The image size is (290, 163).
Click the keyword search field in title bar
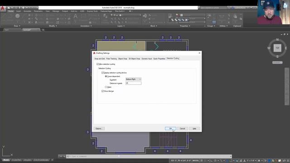[213, 8]
